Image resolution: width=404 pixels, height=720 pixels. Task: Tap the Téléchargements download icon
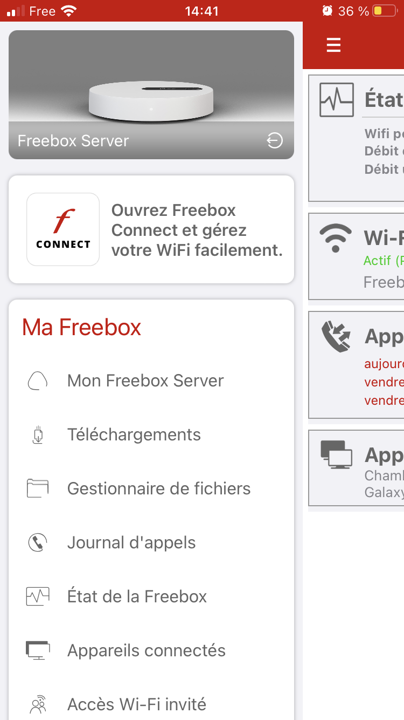[x=37, y=435]
